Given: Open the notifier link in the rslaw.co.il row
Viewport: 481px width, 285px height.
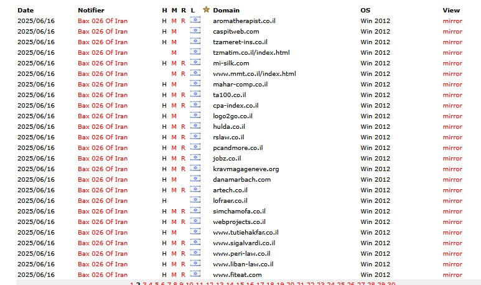Looking at the screenshot, I should click(103, 137).
